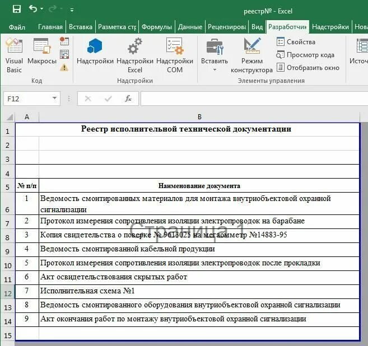
Task: Click Просмотр кода button
Action: tap(305, 55)
